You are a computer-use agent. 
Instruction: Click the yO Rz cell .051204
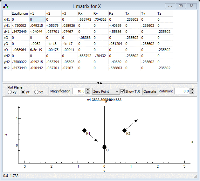coord(117,44)
